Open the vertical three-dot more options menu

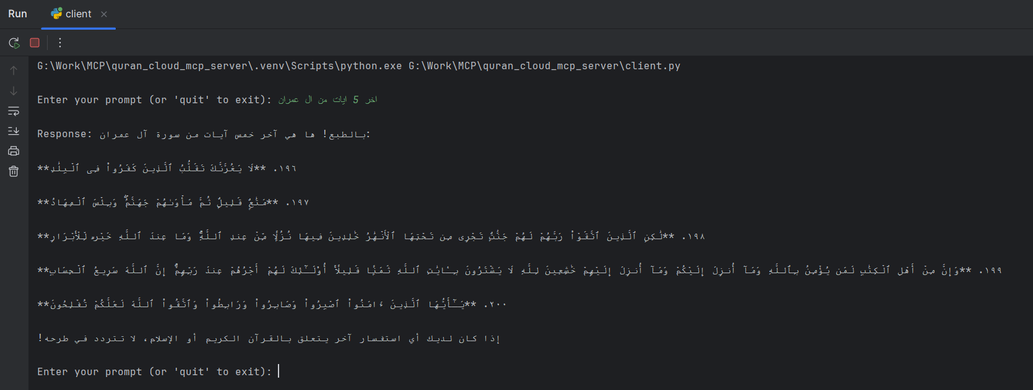click(60, 43)
